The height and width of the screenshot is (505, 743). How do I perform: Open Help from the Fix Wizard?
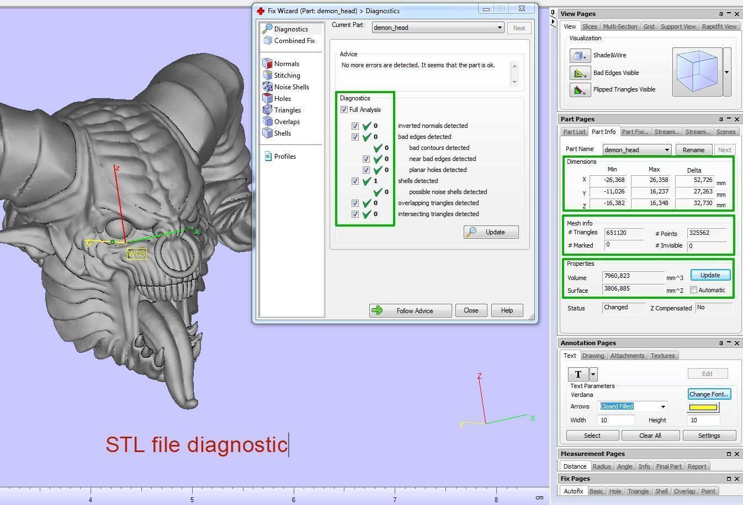point(507,310)
